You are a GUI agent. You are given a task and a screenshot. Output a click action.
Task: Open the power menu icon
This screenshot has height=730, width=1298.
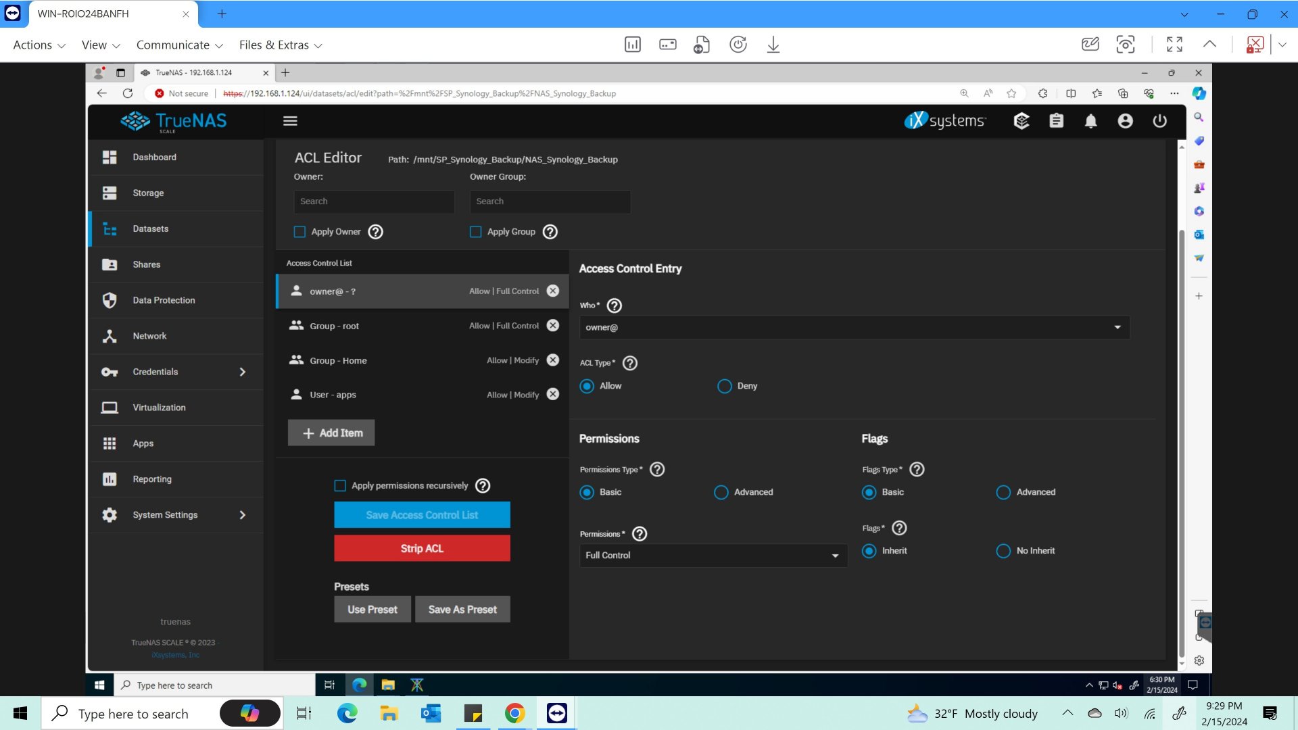click(x=1159, y=121)
